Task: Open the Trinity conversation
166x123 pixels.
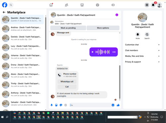Action: (x=22, y=85)
